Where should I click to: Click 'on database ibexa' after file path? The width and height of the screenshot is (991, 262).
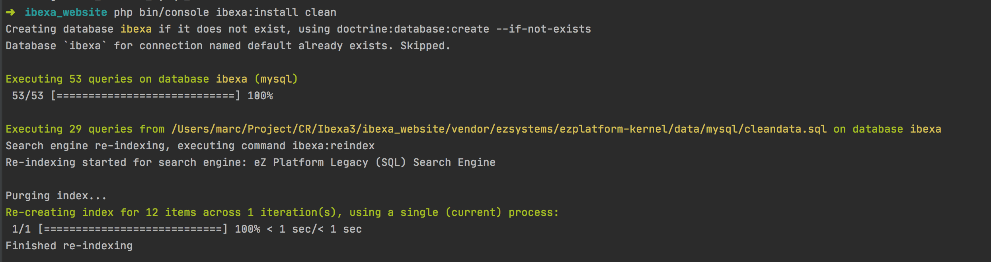(887, 129)
